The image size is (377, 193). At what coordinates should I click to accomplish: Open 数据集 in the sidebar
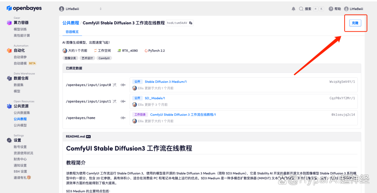coord(19,85)
